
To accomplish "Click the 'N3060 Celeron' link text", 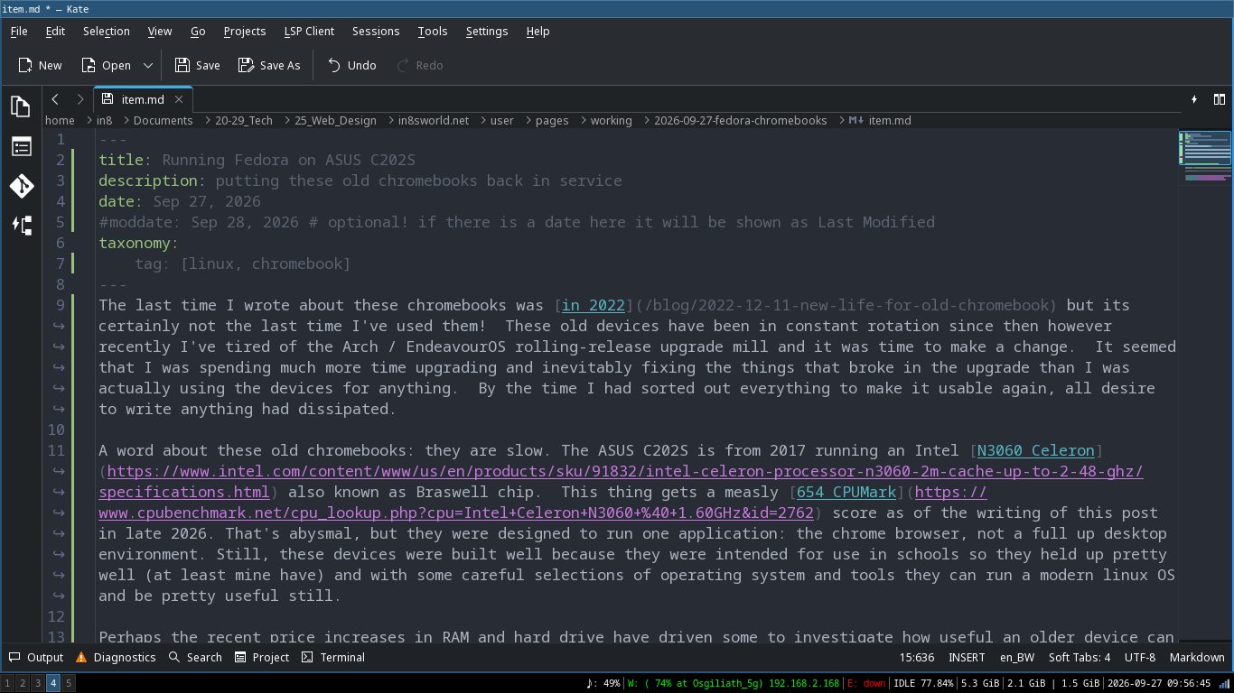I will pyautogui.click(x=1036, y=450).
